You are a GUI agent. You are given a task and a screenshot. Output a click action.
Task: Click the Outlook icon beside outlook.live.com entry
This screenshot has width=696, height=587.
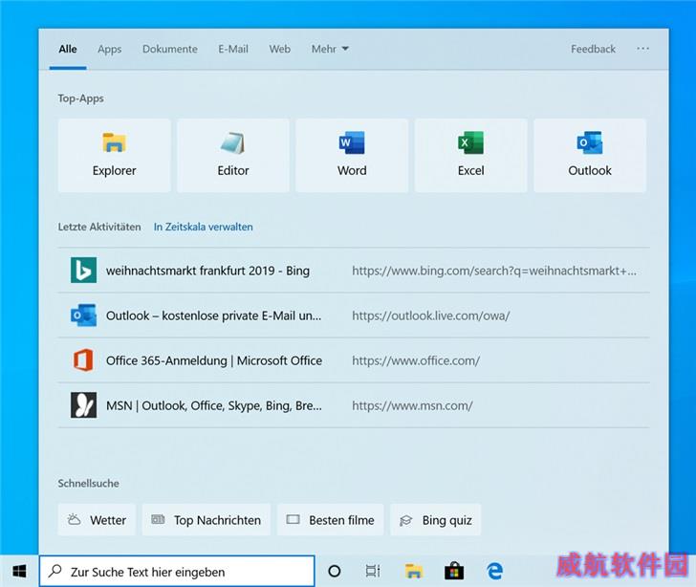[83, 315]
